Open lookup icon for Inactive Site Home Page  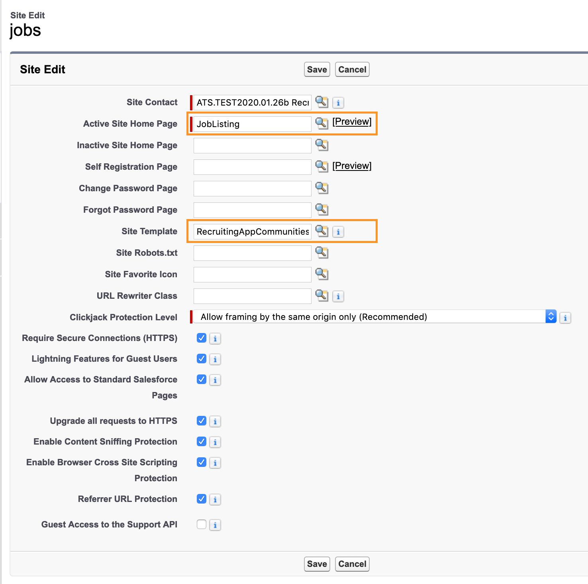pos(322,145)
